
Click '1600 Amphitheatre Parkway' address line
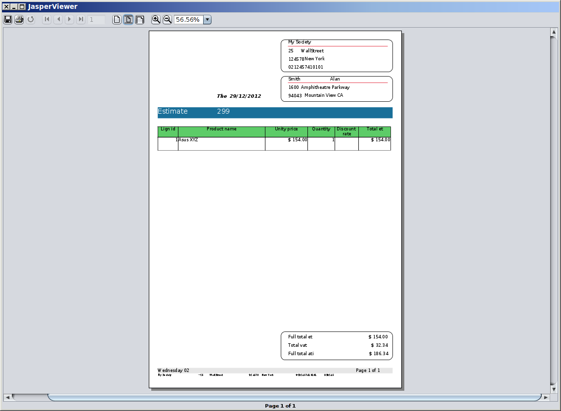tap(319, 87)
